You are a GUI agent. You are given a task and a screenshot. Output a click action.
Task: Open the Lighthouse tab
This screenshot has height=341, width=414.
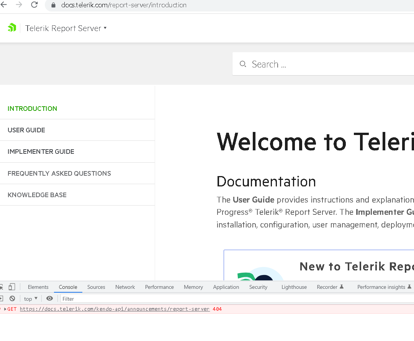click(294, 287)
